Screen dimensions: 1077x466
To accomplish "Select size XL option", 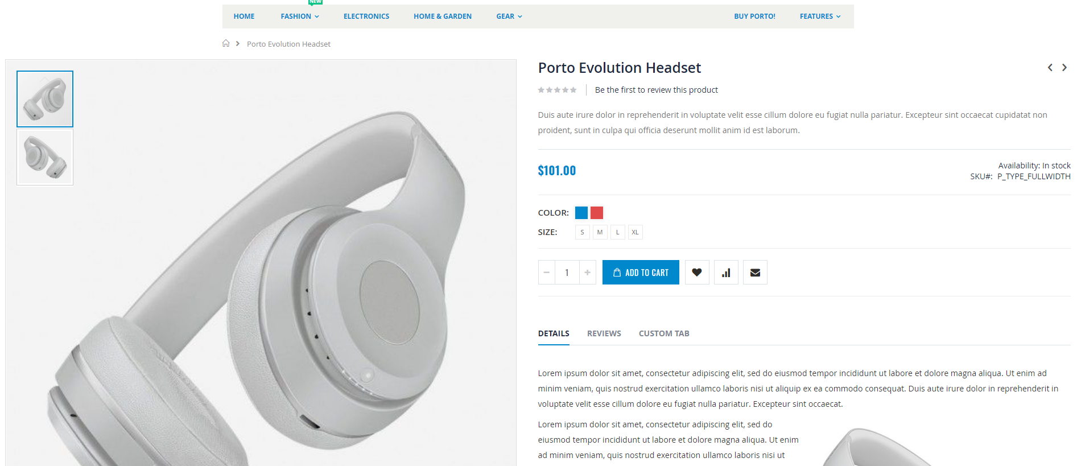I will click(635, 232).
